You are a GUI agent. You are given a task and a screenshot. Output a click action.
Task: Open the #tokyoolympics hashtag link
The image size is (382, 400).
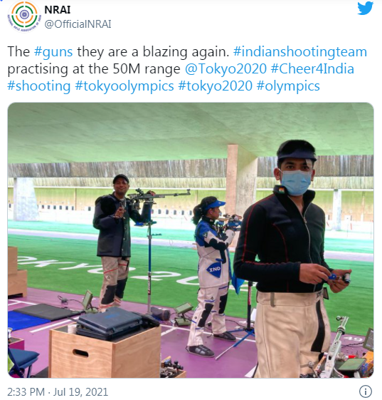click(x=124, y=86)
